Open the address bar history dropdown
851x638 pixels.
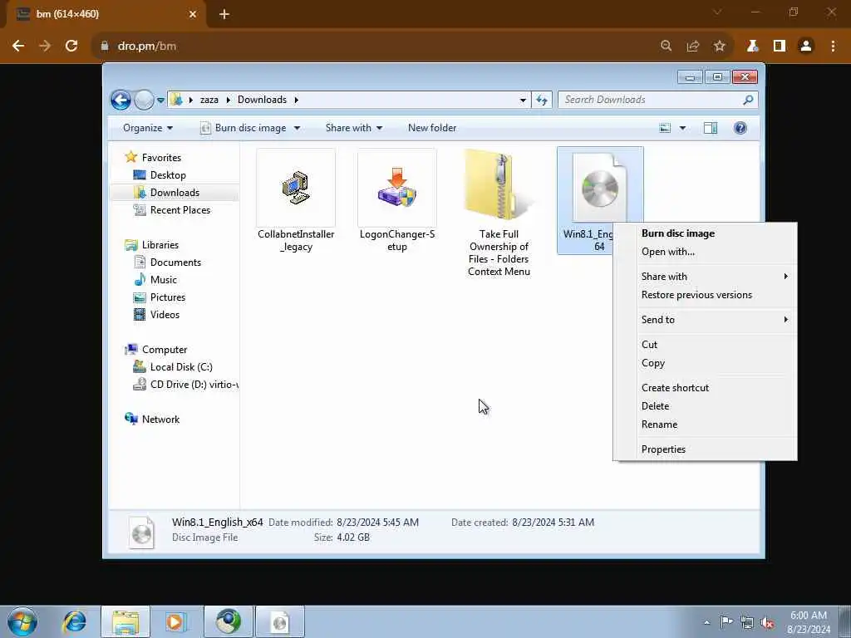click(523, 100)
